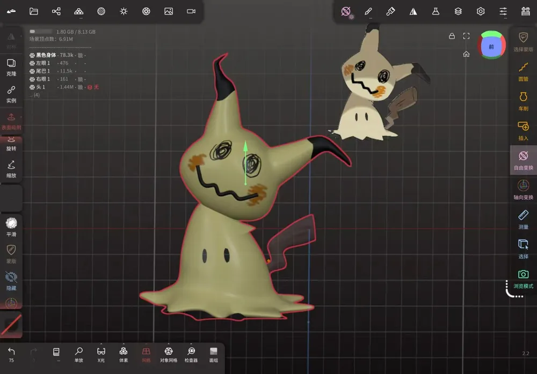Choose the 插入 insert tool

(523, 131)
